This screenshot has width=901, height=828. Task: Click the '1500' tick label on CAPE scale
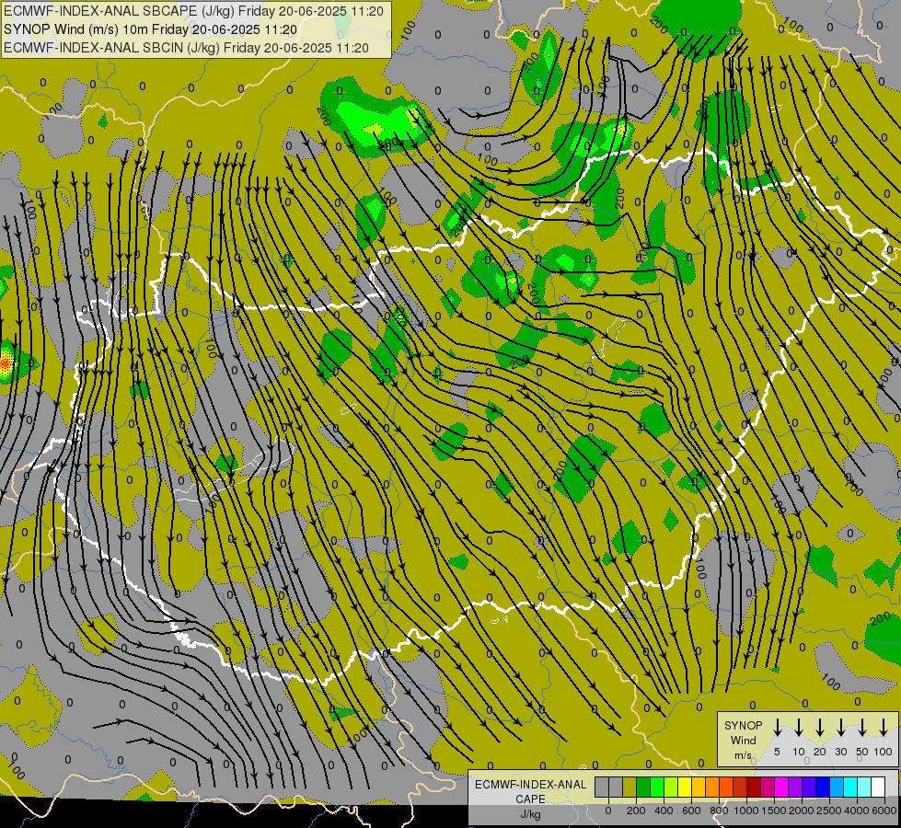[774, 811]
